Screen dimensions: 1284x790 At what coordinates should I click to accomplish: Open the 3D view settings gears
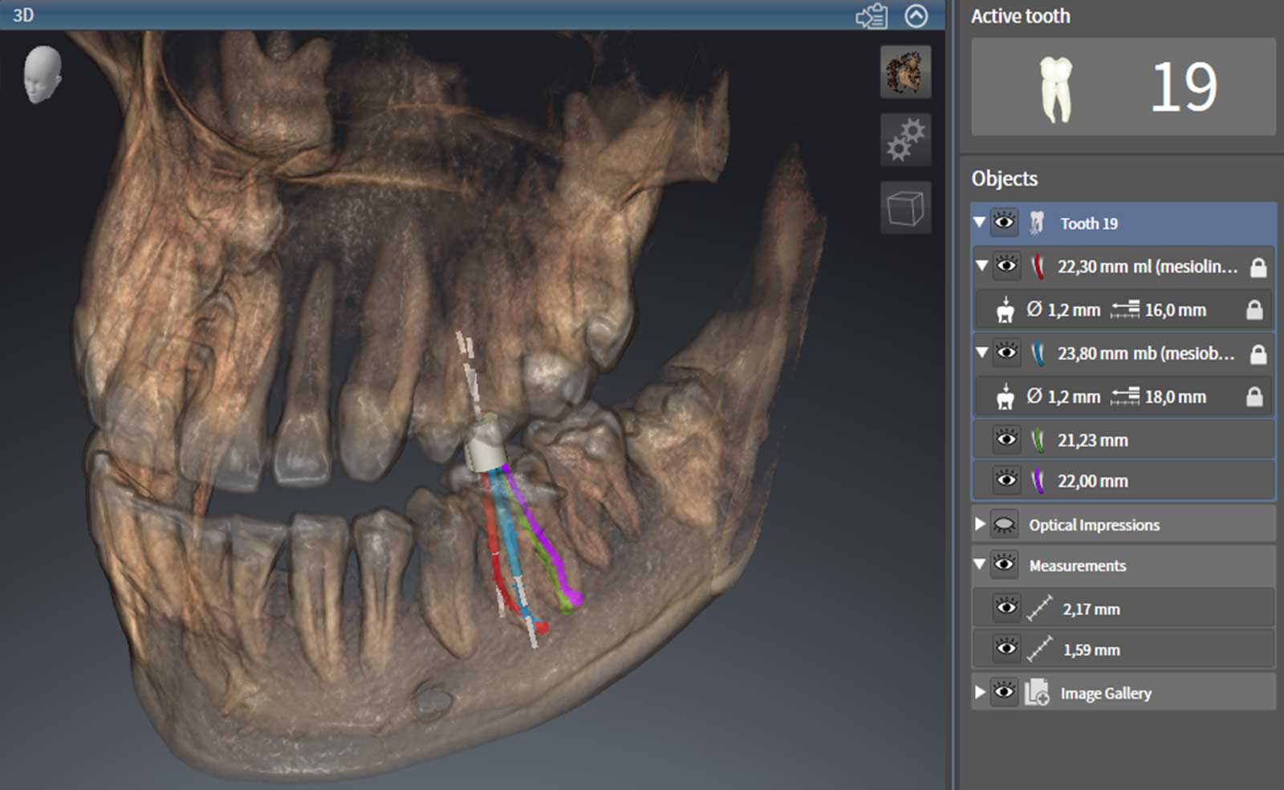pyautogui.click(x=905, y=140)
